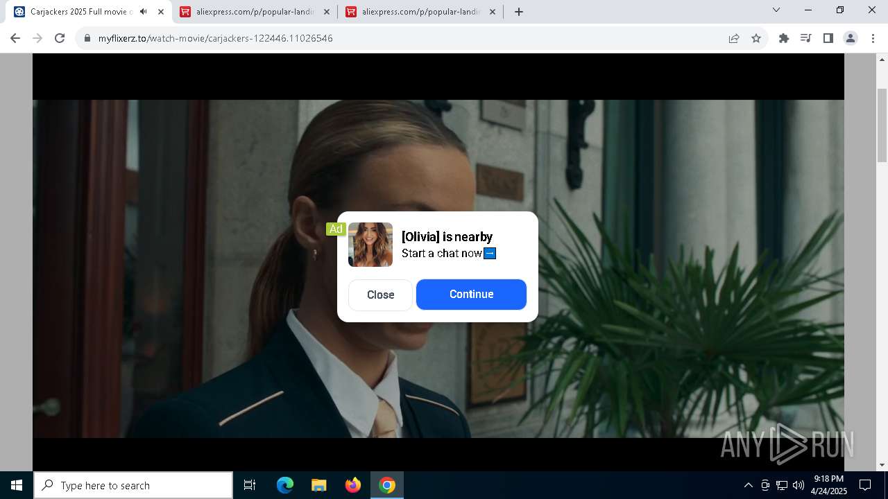This screenshot has height=499, width=888.
Task: Open the volume speaker icon in tray
Action: (799, 485)
